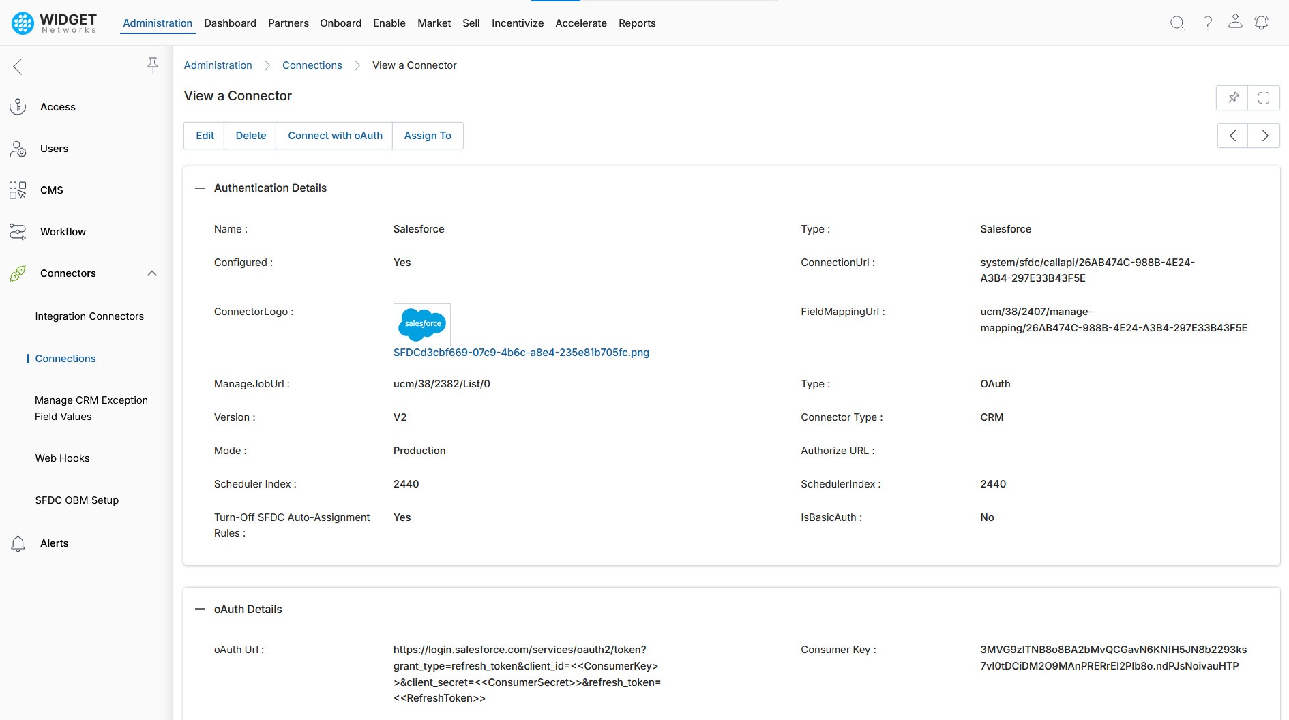Image resolution: width=1289 pixels, height=720 pixels.
Task: Go to next connector record
Action: click(1264, 136)
